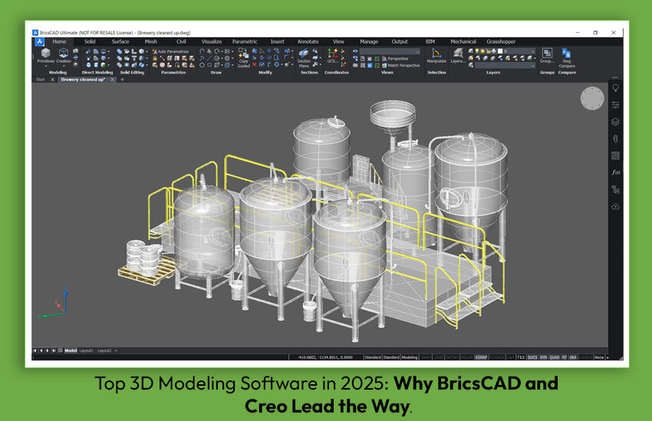Select the Polygon draw tool
Viewport: 652px width, 421px height.
coord(202,65)
